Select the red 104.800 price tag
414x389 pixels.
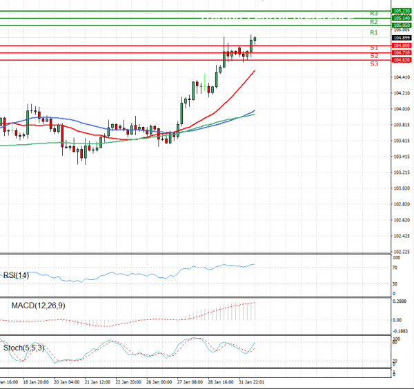(x=402, y=46)
